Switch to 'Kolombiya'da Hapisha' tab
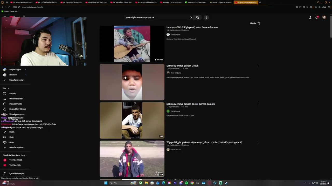This screenshot has width=332, height=186. click(71, 2)
